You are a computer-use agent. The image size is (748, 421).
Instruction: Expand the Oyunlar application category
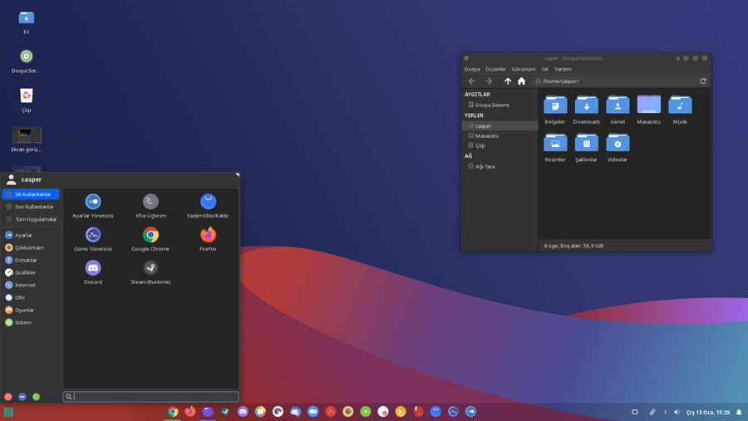click(24, 310)
